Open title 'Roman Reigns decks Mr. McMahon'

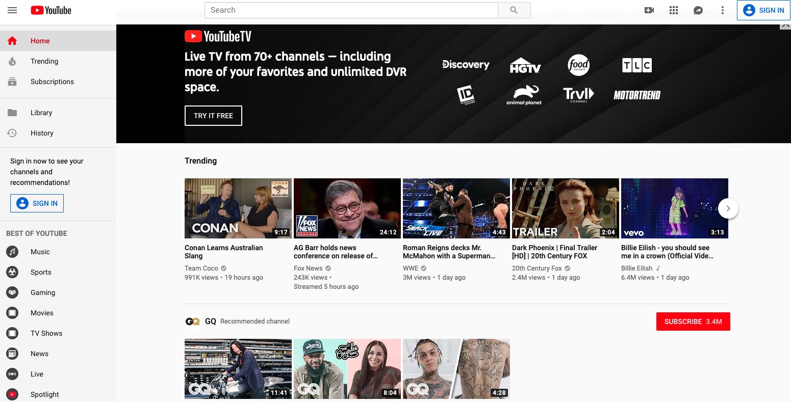coord(449,252)
